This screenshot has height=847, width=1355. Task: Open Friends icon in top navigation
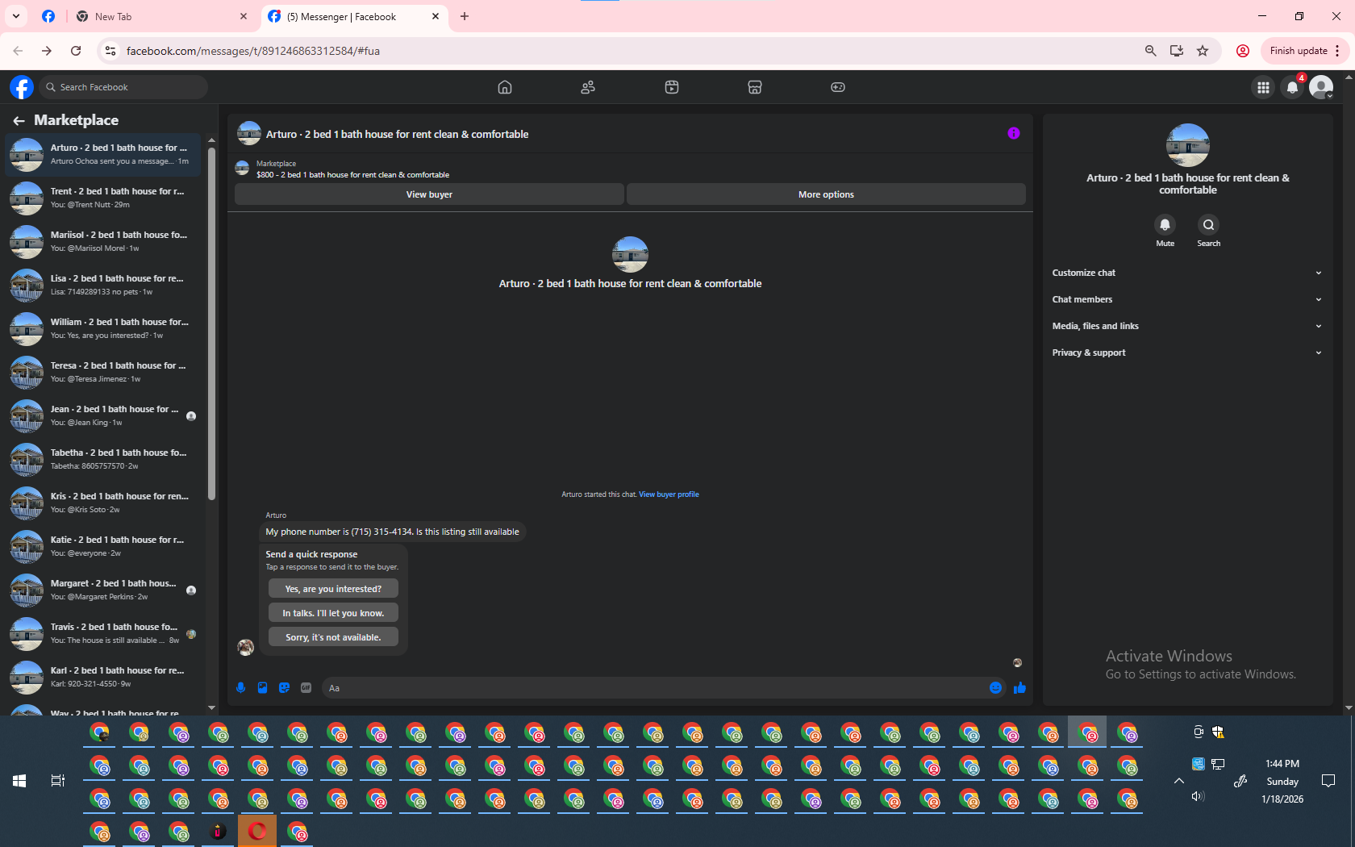[588, 87]
